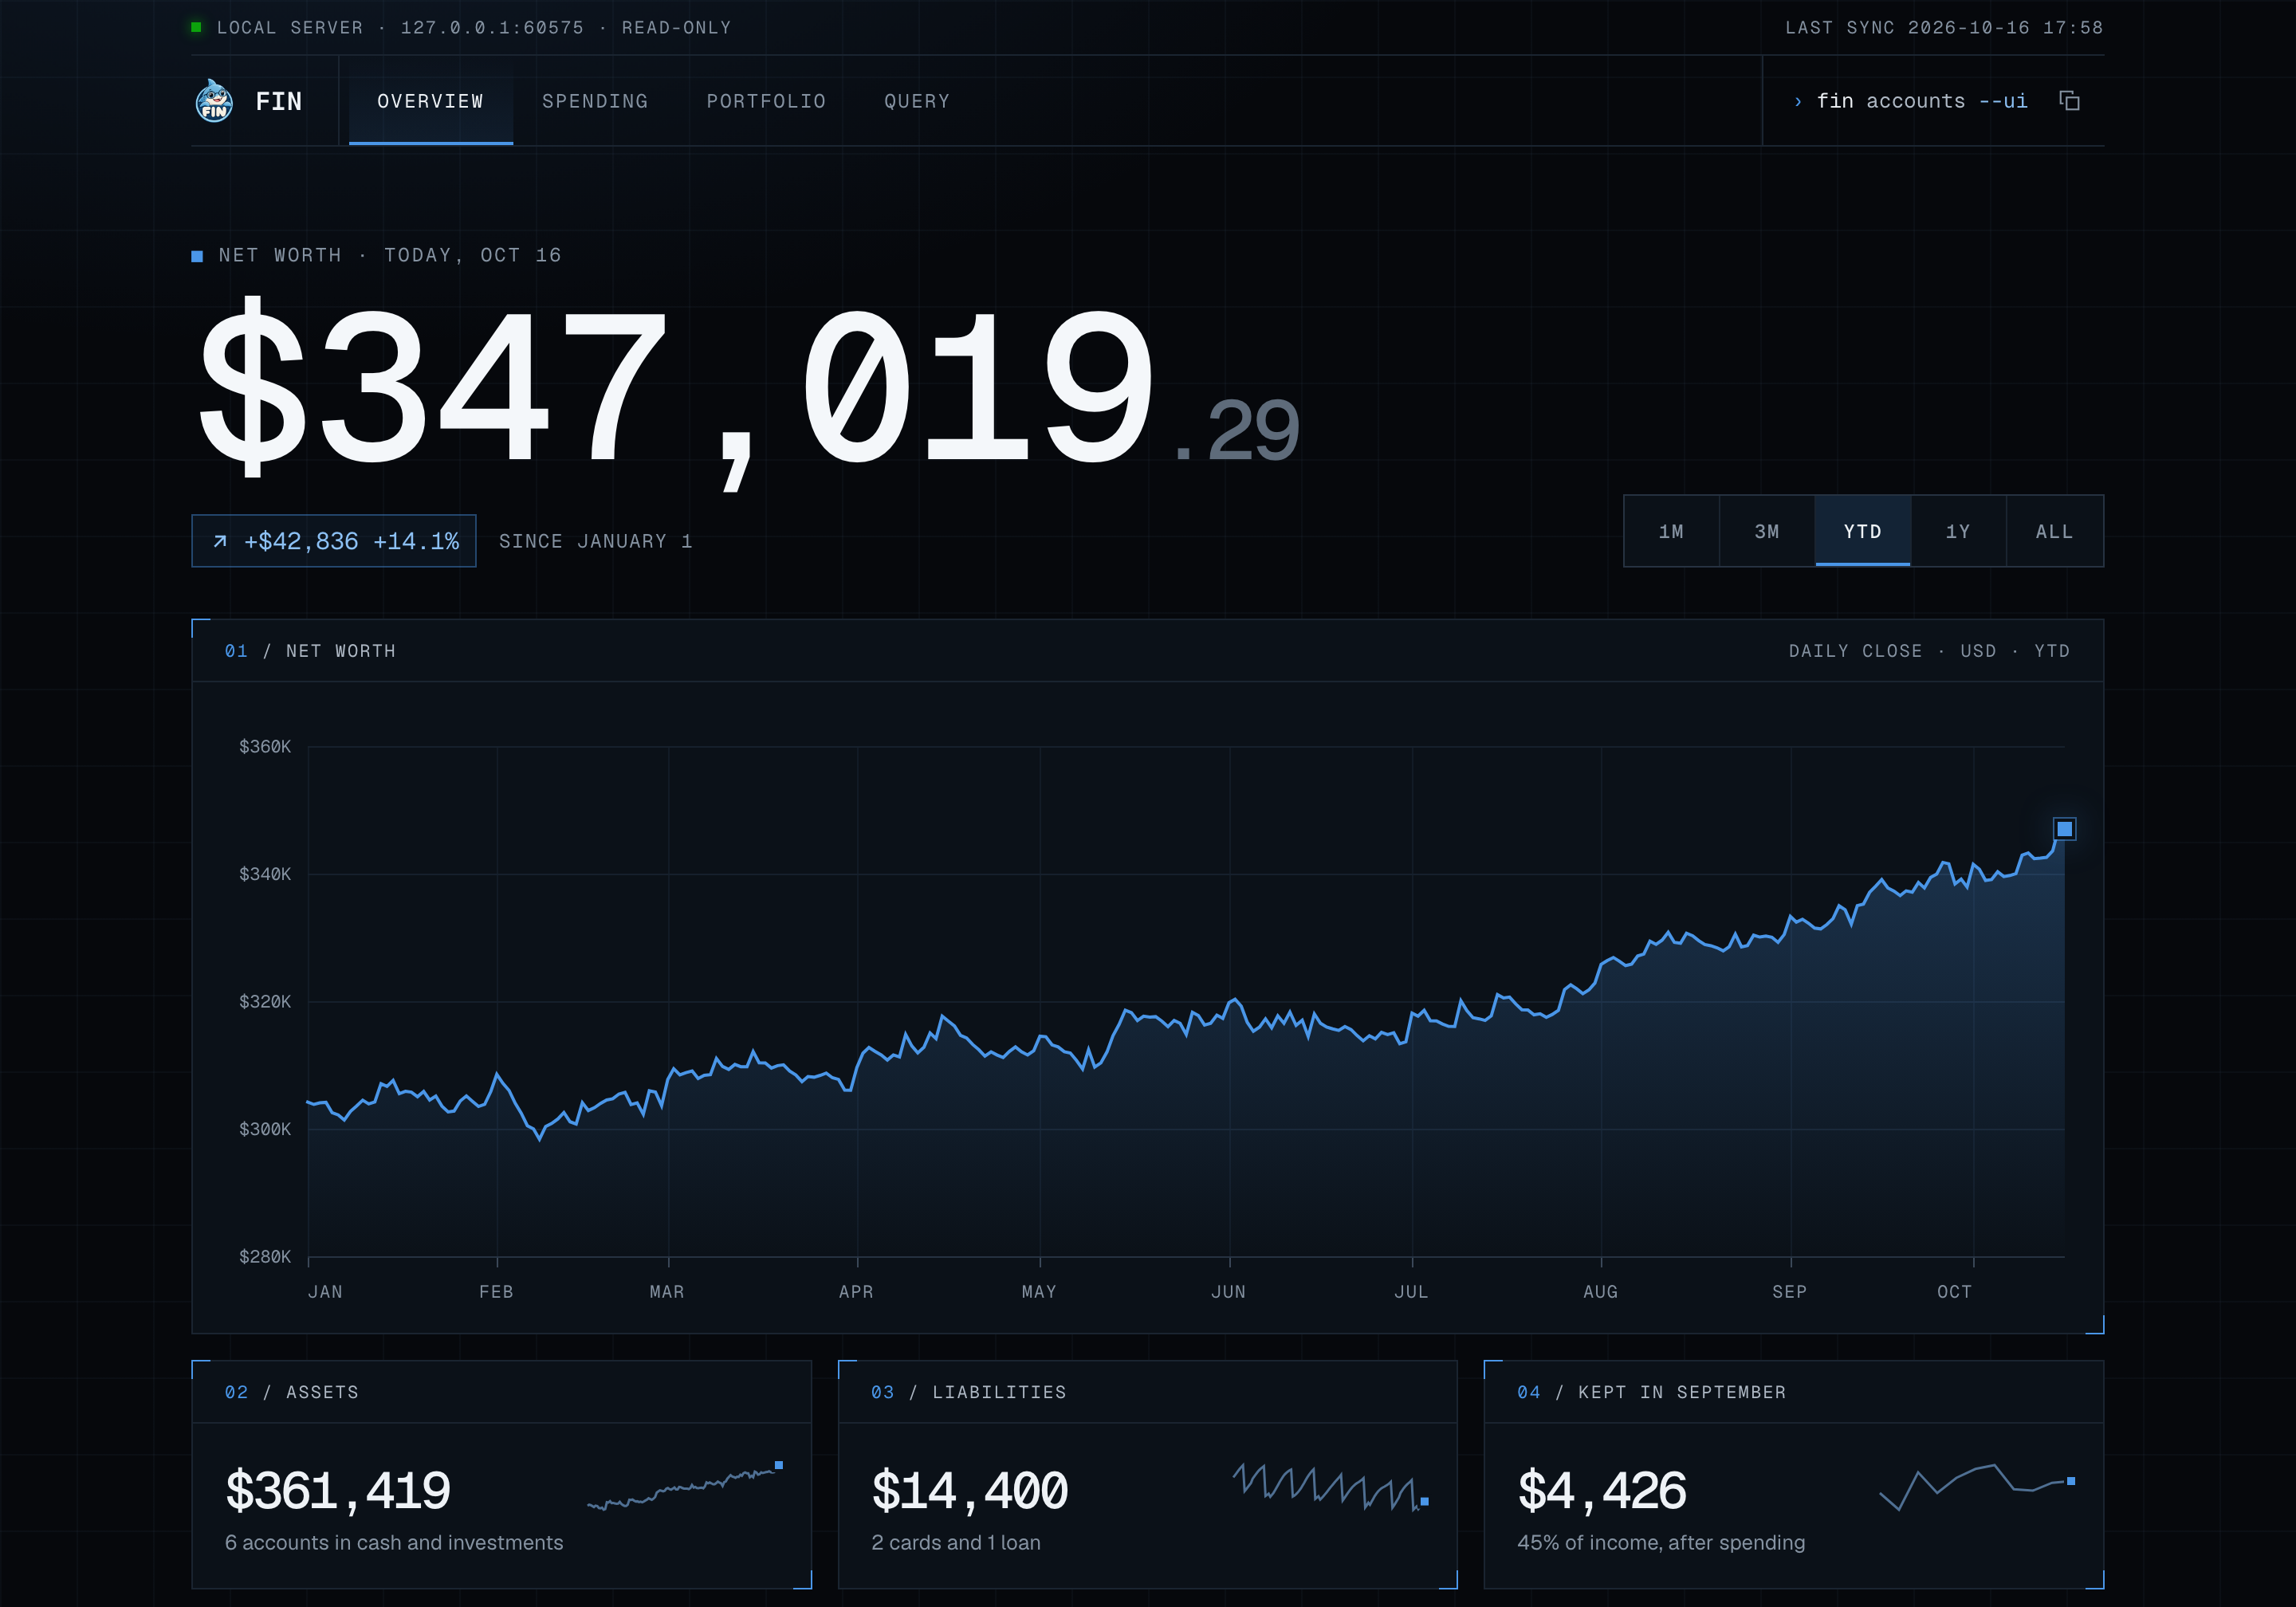
Task: Open the Kept in September card $4,426
Action: point(1794,1474)
